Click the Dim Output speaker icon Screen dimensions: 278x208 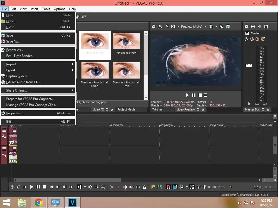pos(259,27)
